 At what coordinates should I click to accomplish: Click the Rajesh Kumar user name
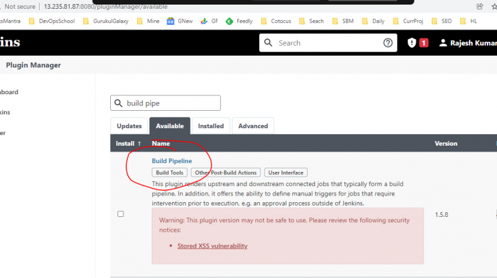(x=473, y=43)
